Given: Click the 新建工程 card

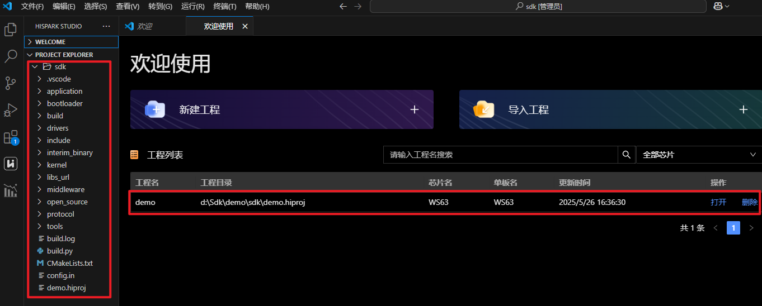Looking at the screenshot, I should pos(282,109).
